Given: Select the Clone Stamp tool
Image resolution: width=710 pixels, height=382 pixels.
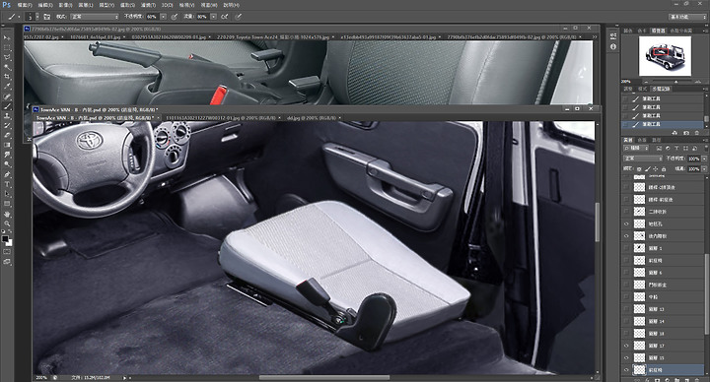Looking at the screenshot, I should [x=7, y=116].
